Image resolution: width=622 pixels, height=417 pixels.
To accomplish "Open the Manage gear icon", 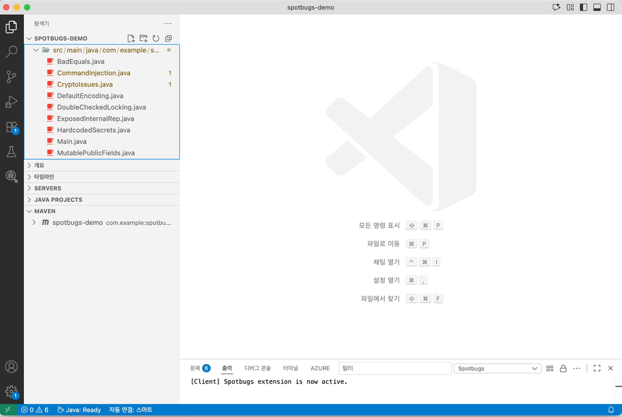I will click(12, 392).
